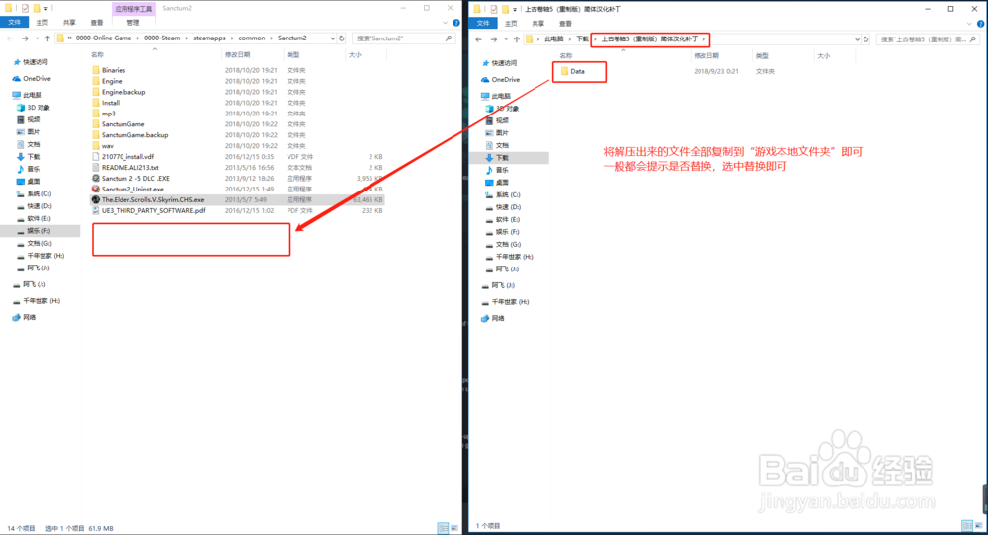This screenshot has width=988, height=535.
Task: Expand ribbon chevron in right window
Action: 969,24
